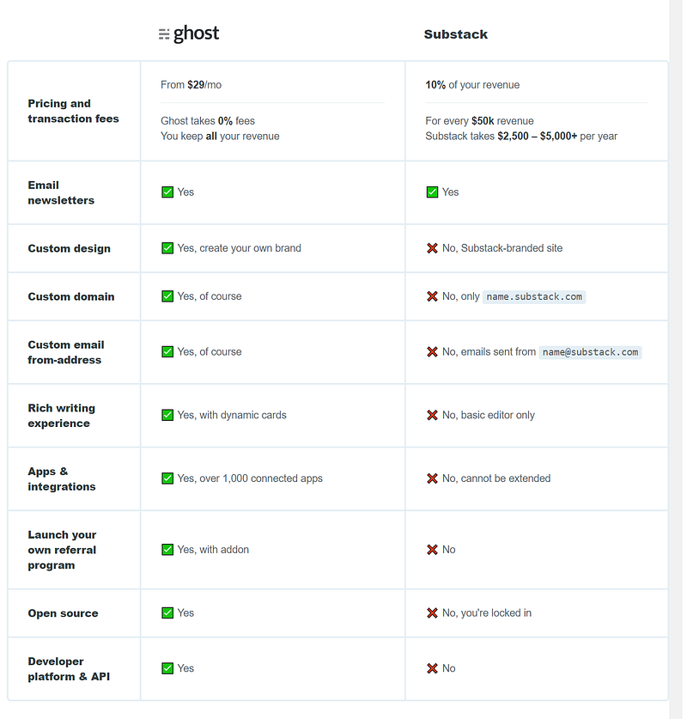Click 'Yes, over 1,000 connected apps' text
The image size is (687, 719).
point(250,478)
